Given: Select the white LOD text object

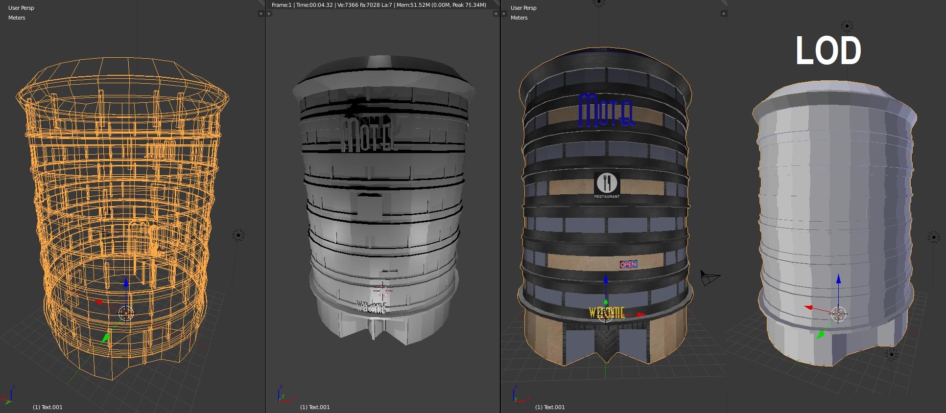Looking at the screenshot, I should coord(828,51).
